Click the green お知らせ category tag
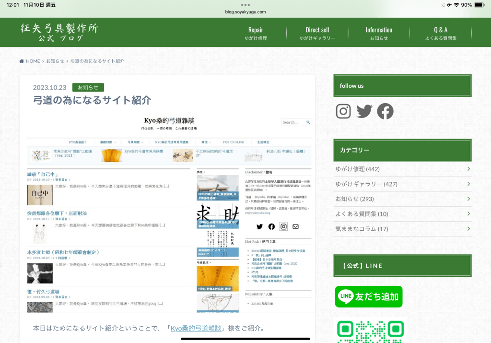This screenshot has height=343, width=491. (x=88, y=87)
